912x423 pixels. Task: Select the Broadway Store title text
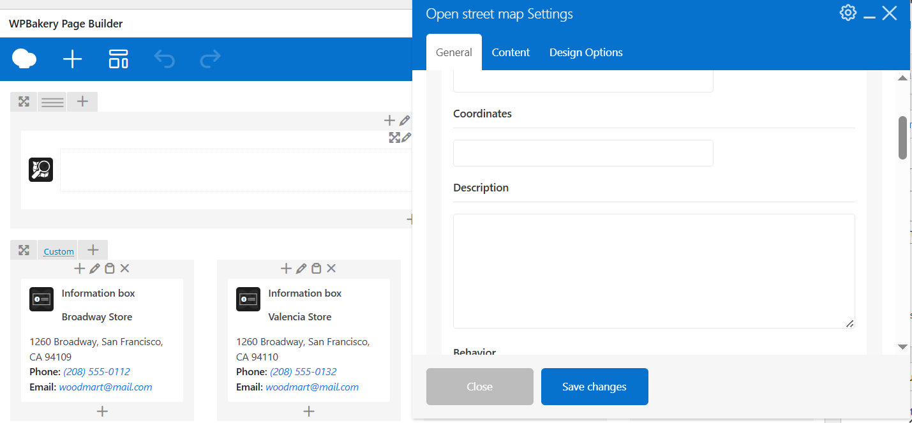click(97, 317)
